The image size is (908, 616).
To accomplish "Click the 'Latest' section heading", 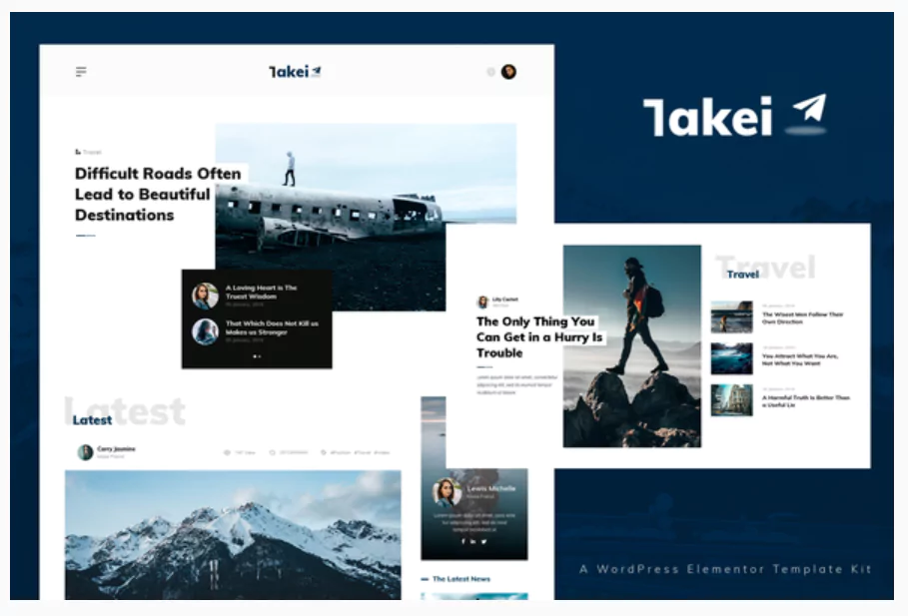I will pos(92,420).
